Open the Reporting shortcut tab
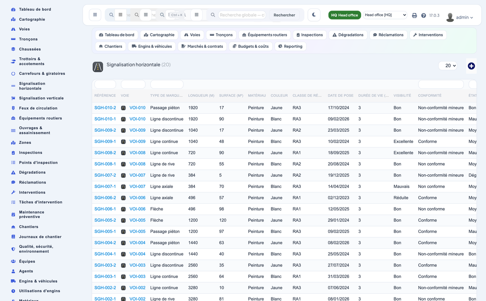Viewport: 486px width, 301px height. pyautogui.click(x=290, y=46)
